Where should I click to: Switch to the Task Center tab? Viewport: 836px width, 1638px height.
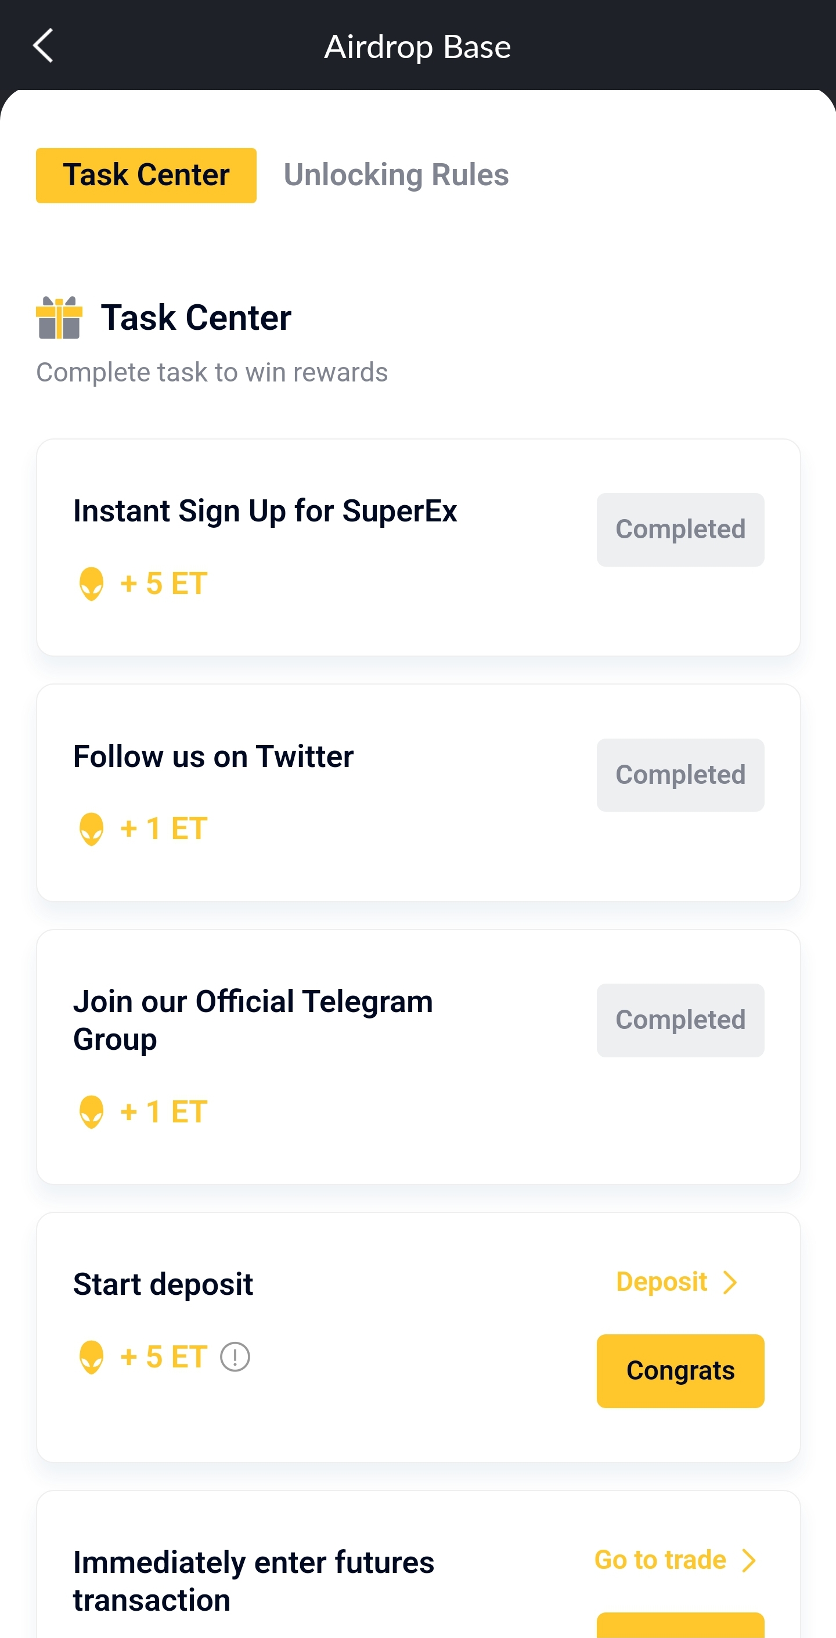coord(146,175)
